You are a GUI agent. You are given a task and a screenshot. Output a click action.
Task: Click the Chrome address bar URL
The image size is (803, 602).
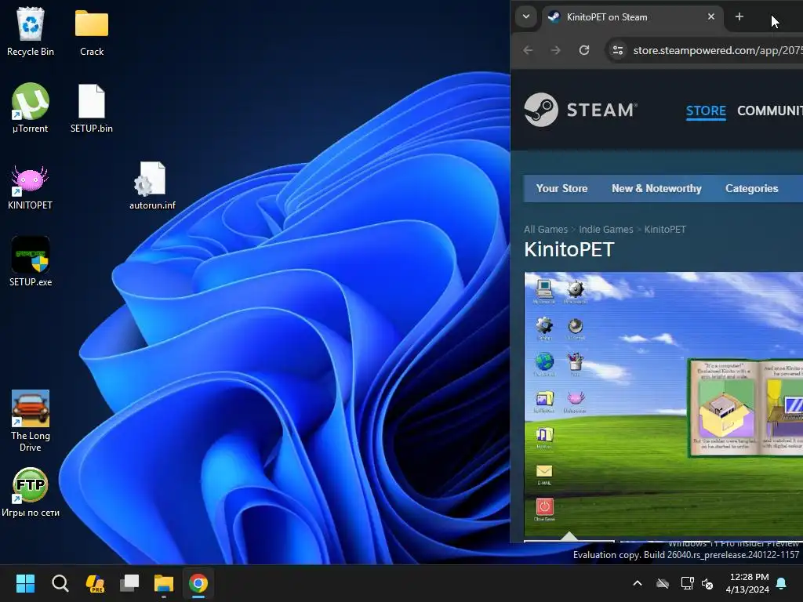click(718, 50)
